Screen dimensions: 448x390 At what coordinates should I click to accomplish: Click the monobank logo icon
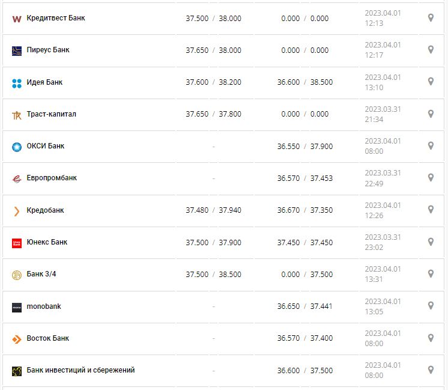(x=17, y=307)
